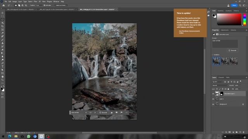Click Generate in Properties panel
This screenshot has height=139, width=248.
click(x=232, y=51)
